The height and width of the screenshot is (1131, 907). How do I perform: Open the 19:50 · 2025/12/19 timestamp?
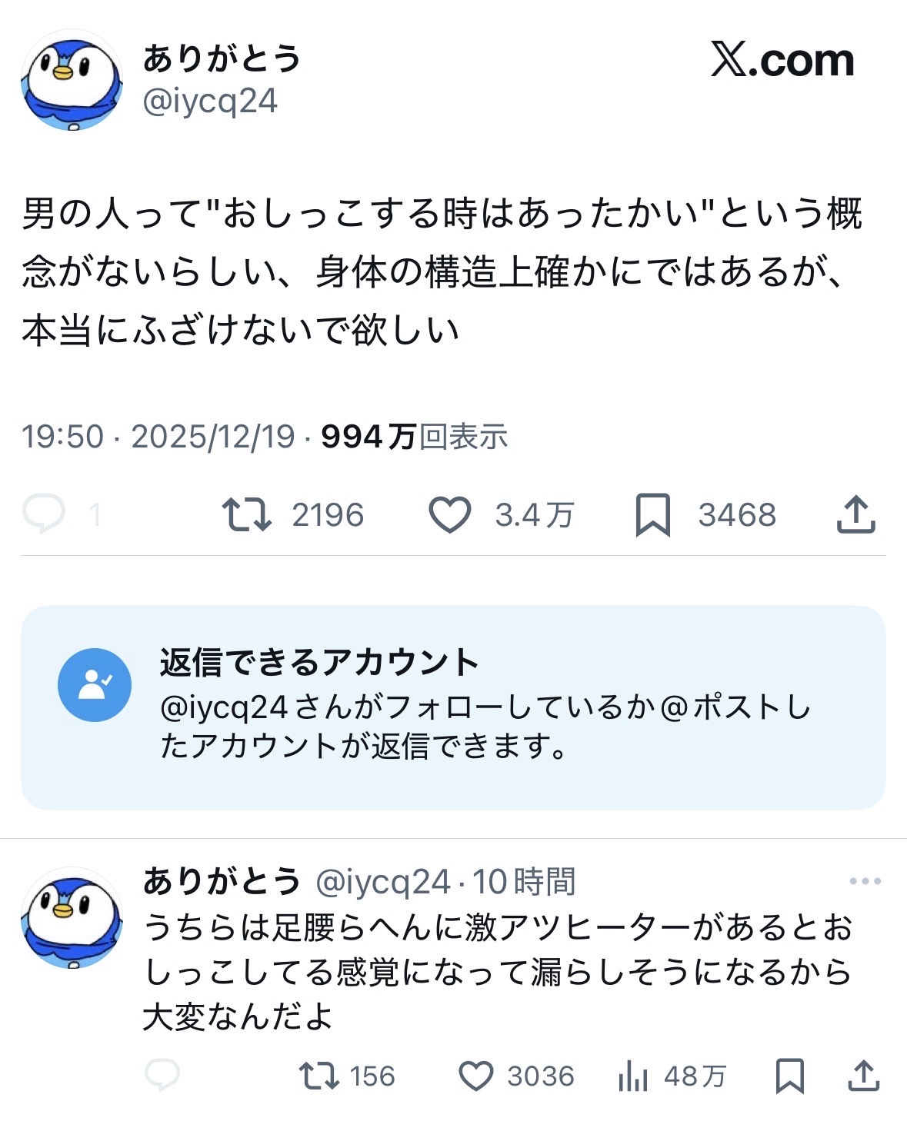(158, 437)
